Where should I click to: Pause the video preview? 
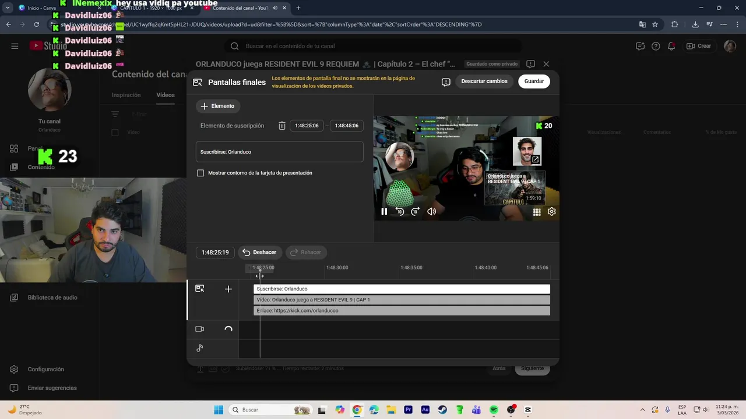pos(384,211)
